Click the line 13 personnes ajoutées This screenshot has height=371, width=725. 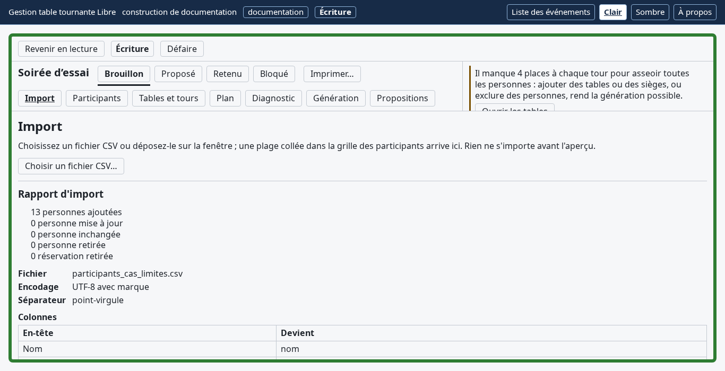[76, 212]
